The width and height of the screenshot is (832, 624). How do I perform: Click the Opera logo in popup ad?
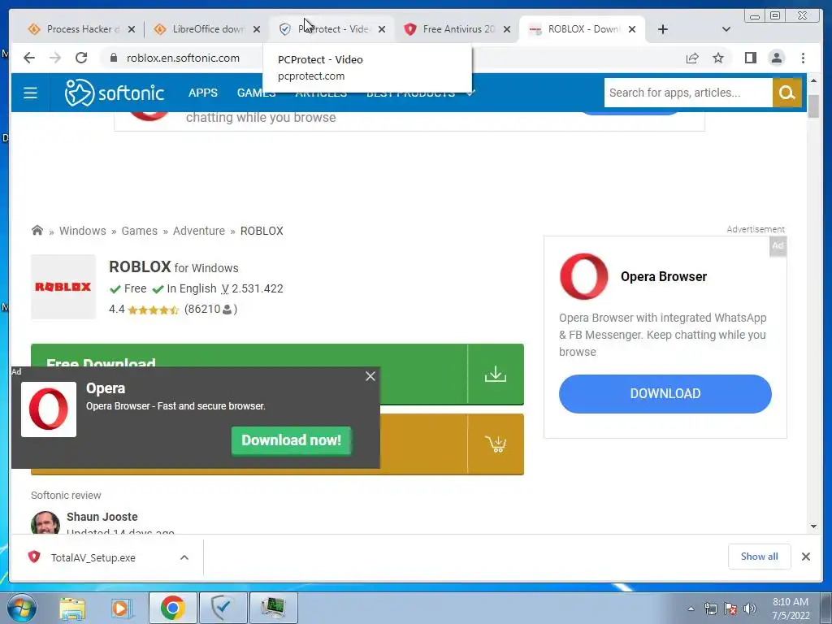click(x=49, y=409)
